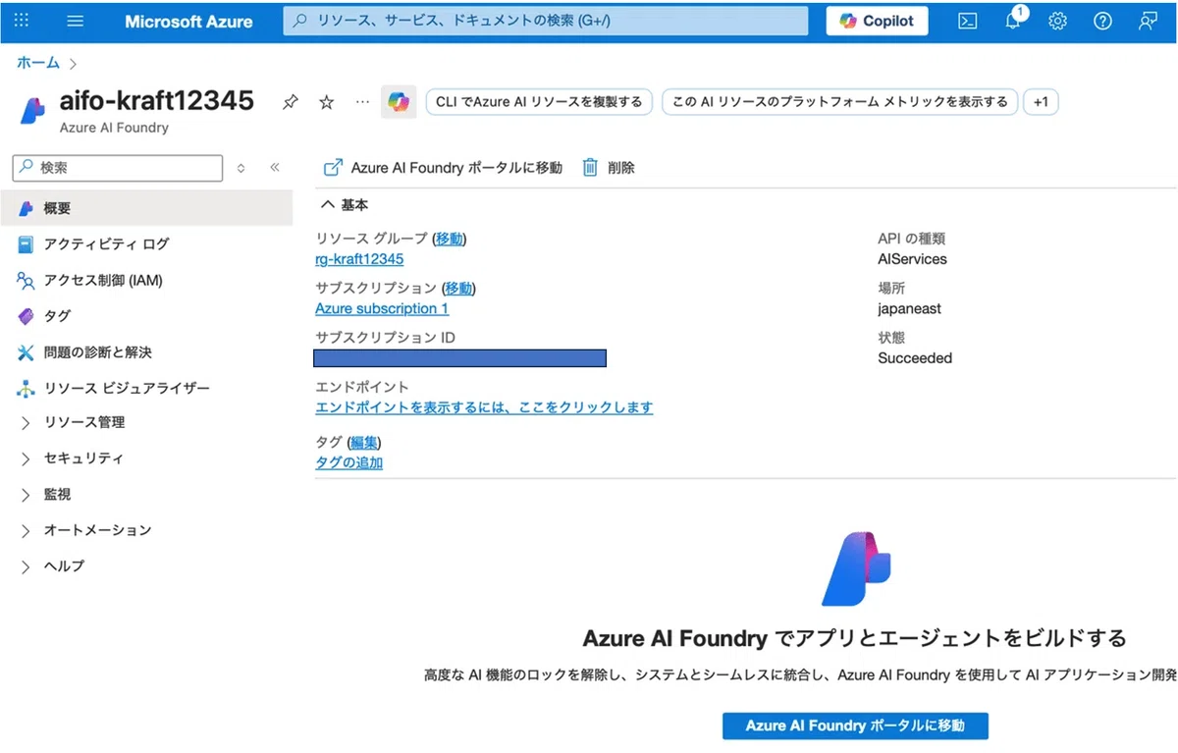This screenshot has height=753, width=1178.
Task: Click the aifo-kraft12345 resource title
Action: (157, 100)
